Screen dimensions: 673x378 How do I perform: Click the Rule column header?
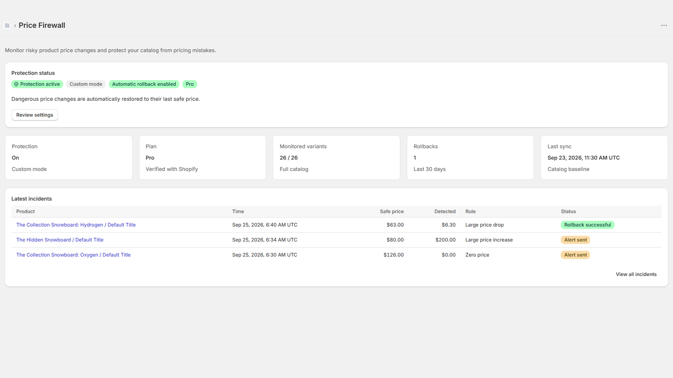coord(470,212)
